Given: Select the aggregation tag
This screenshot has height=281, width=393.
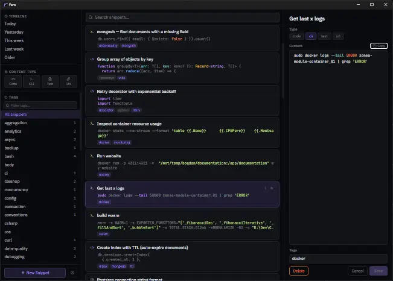Looking at the screenshot, I should [x=40, y=123].
